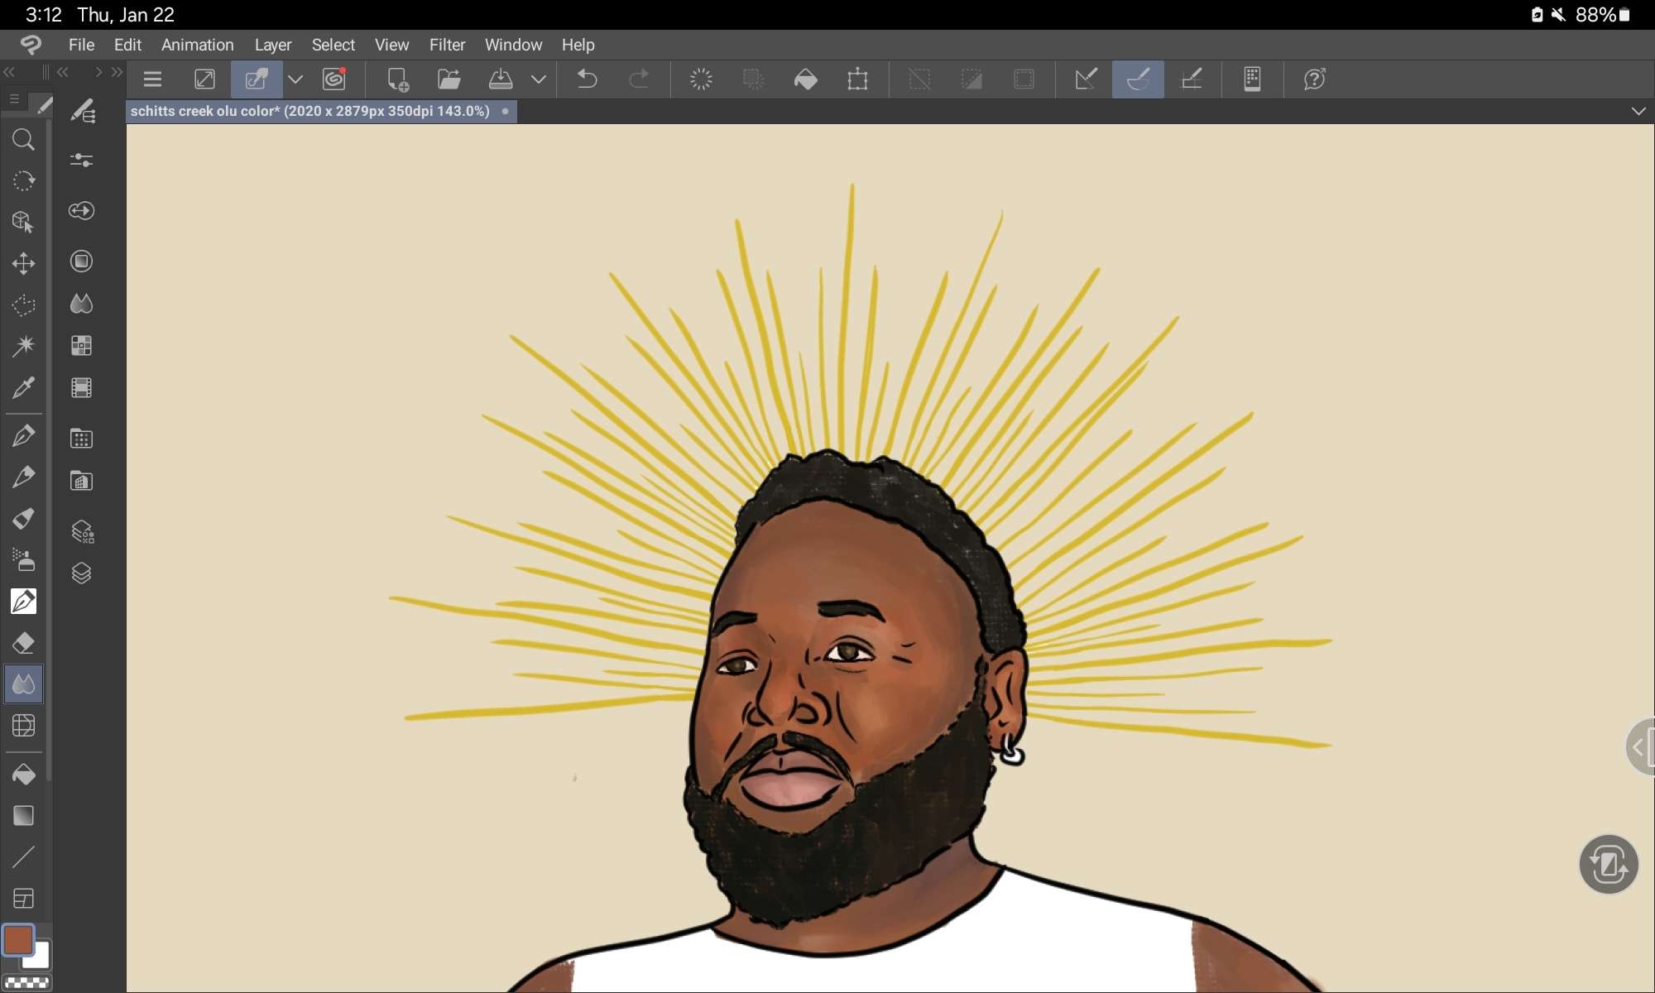
Task: Select the Auto select magic wand tool
Action: pyautogui.click(x=23, y=345)
